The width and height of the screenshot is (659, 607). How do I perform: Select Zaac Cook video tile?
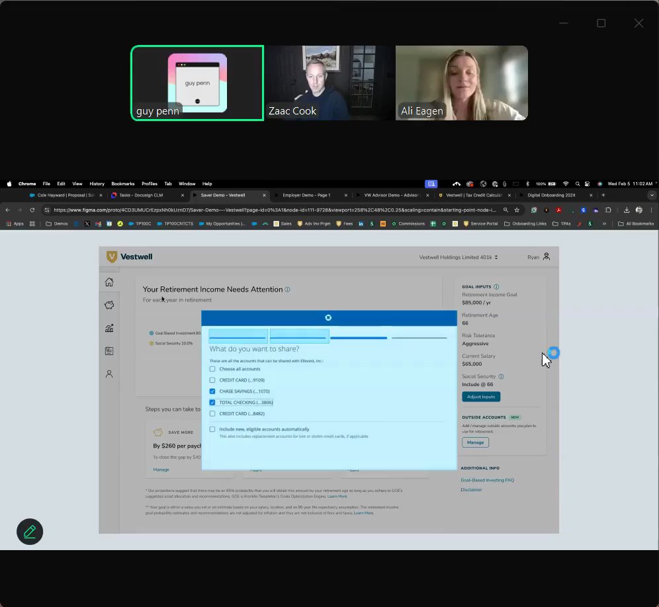(x=329, y=83)
